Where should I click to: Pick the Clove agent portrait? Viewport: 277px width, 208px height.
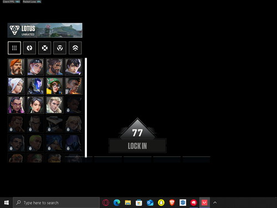point(35,67)
